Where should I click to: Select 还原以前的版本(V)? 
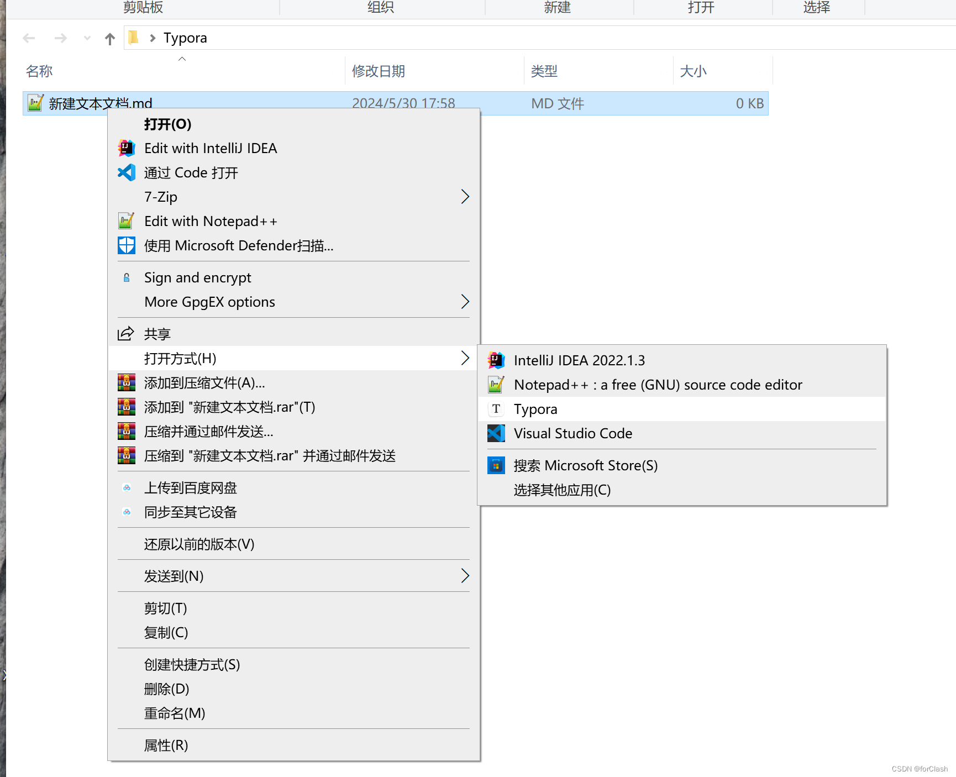point(294,544)
